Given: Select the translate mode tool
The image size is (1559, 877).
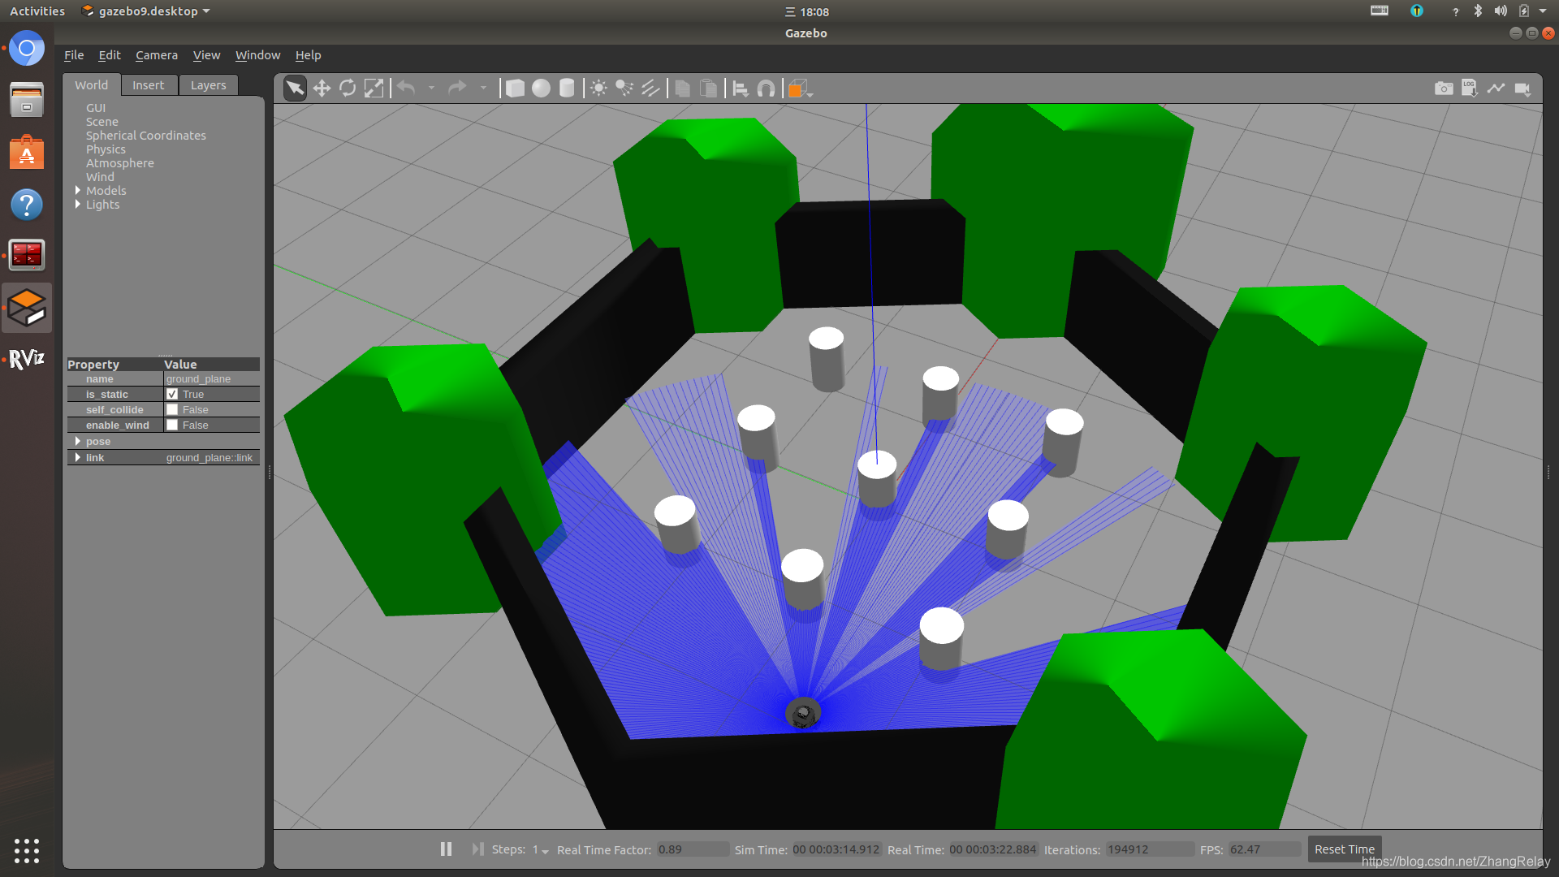Looking at the screenshot, I should pos(322,88).
